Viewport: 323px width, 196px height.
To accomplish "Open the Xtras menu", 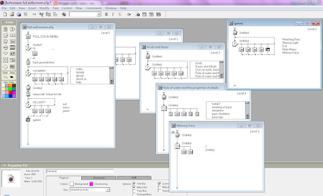I will tap(79, 8).
